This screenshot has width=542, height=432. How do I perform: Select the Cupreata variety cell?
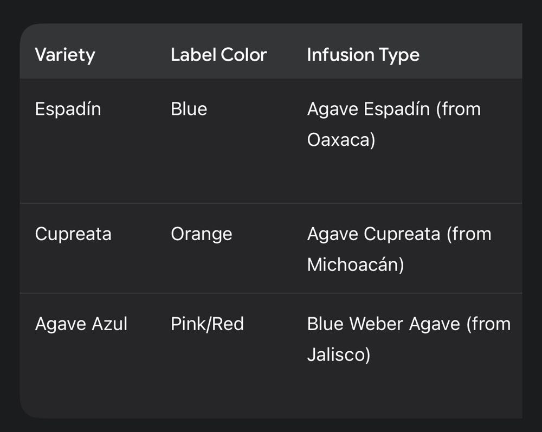point(73,234)
